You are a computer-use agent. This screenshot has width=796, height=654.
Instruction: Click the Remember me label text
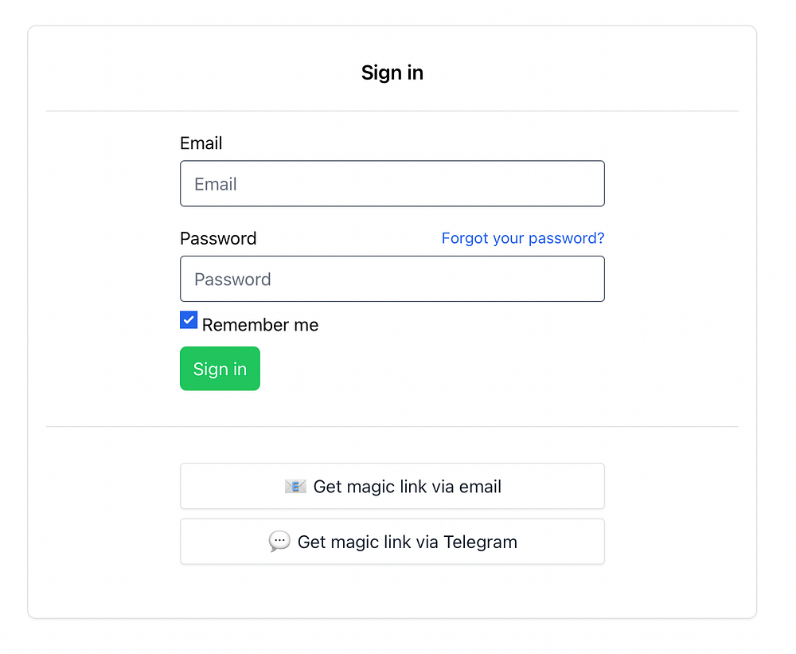point(259,325)
